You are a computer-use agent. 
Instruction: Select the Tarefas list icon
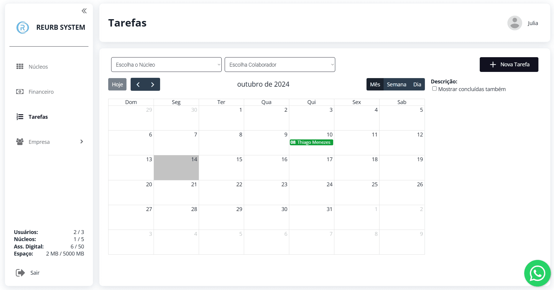click(20, 117)
